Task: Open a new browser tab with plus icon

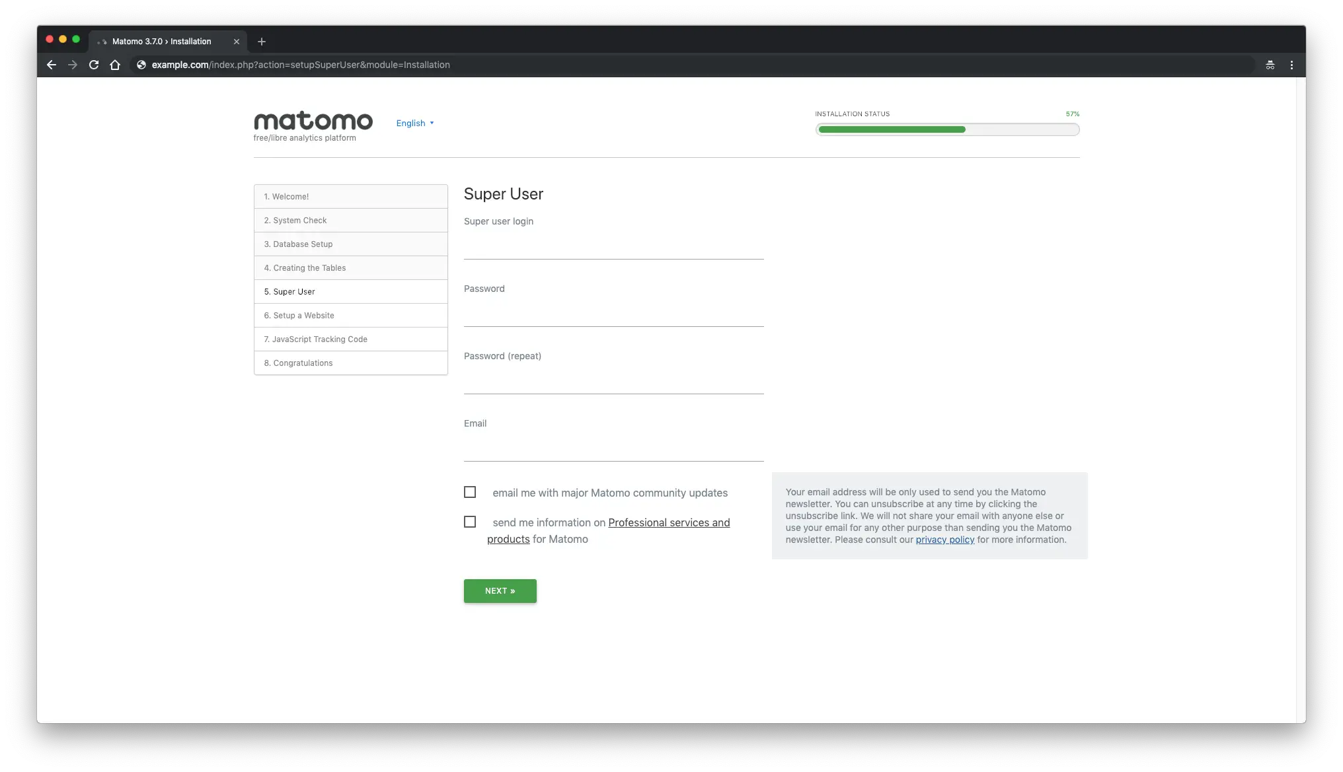Action: (x=262, y=42)
